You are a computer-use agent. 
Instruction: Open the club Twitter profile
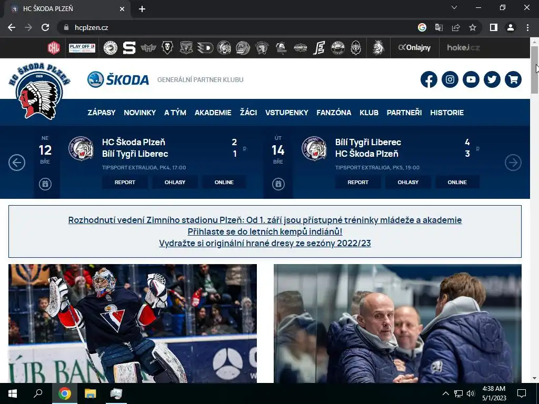point(492,79)
